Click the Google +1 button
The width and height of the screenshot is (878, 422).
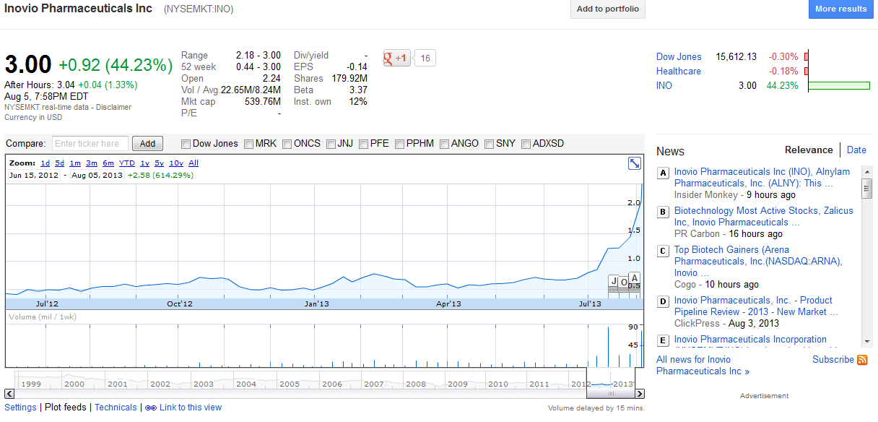[x=396, y=59]
